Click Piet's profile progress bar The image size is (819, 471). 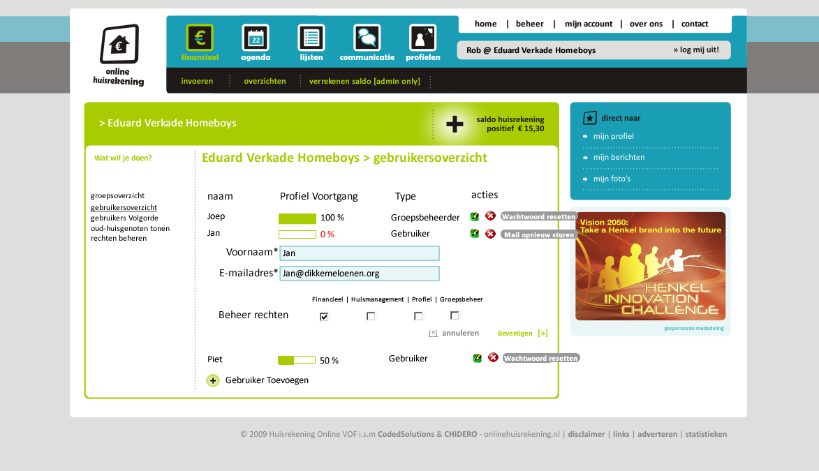tap(297, 360)
